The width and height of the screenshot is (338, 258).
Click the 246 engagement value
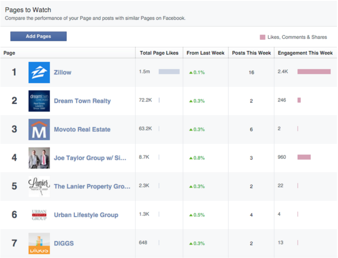(282, 100)
